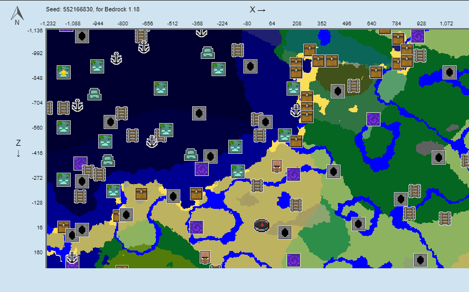
Task: Select the cave icon in the far upper right
Action: [x=449, y=72]
